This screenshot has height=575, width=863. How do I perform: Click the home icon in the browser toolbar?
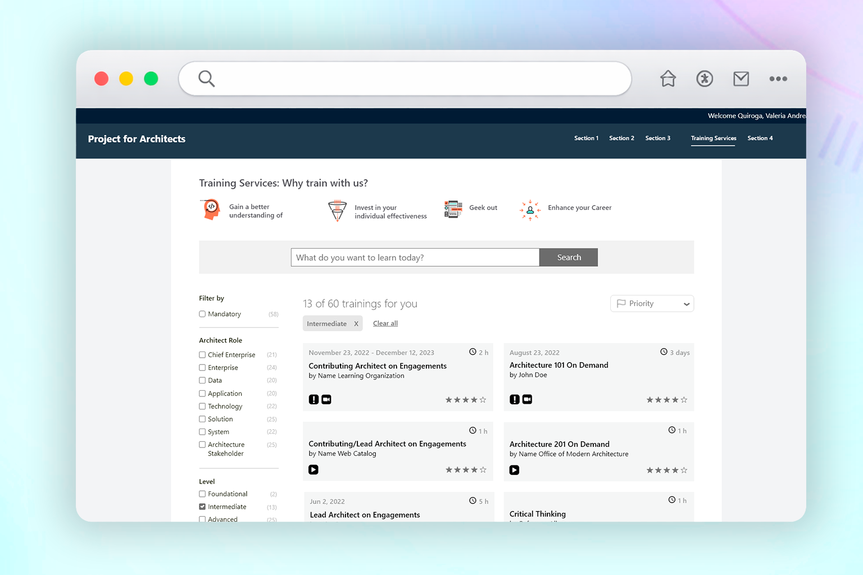[667, 79]
